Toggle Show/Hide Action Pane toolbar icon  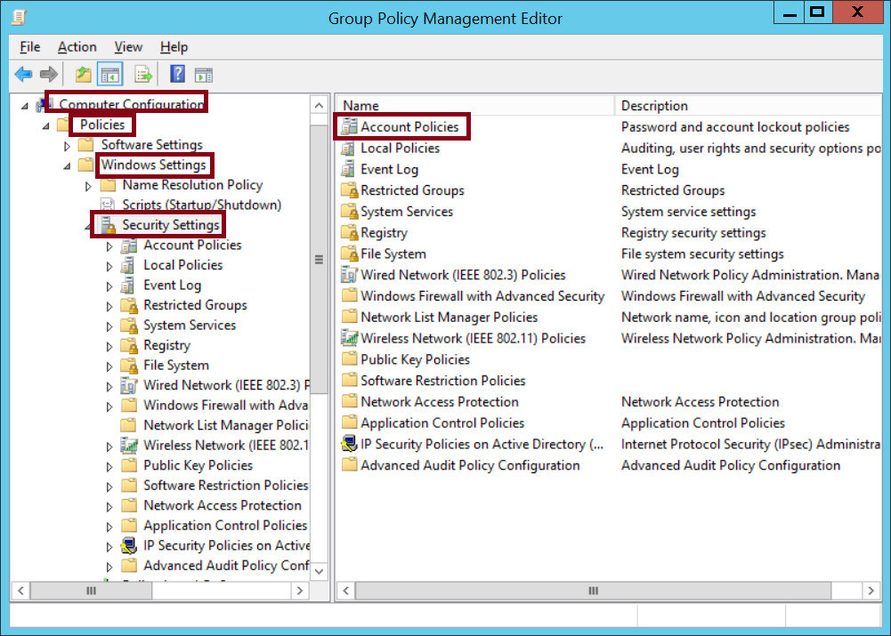pos(204,75)
